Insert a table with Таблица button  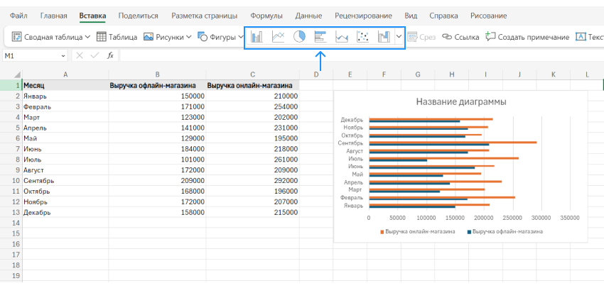(x=117, y=37)
